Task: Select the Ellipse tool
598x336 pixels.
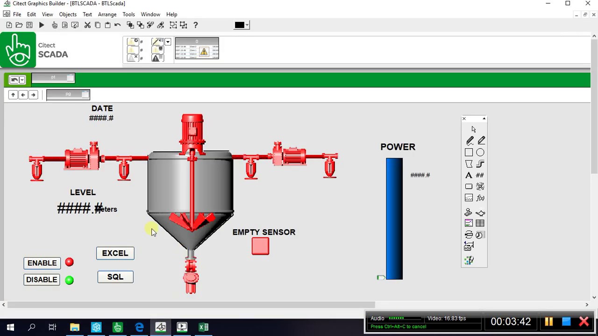Action: [x=480, y=153]
